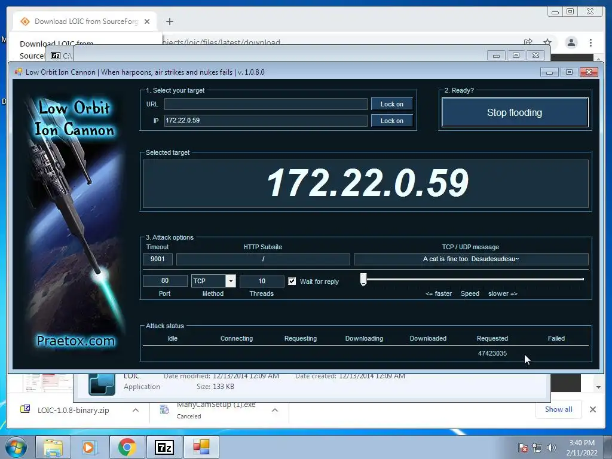
Task: Close the Download LOIC Chrome tab
Action: pos(147,22)
